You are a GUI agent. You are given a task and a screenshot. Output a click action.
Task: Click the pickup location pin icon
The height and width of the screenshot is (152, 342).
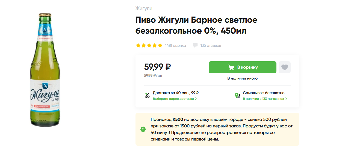[237, 95]
